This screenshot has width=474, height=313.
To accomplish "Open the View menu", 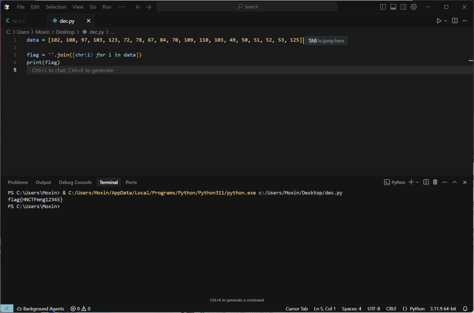I will (78, 7).
